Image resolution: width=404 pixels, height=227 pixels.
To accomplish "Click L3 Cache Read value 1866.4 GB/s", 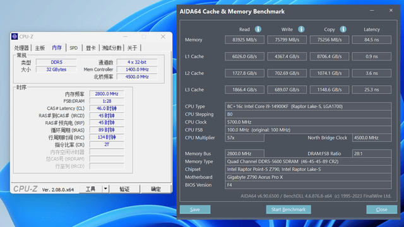I will (244, 90).
